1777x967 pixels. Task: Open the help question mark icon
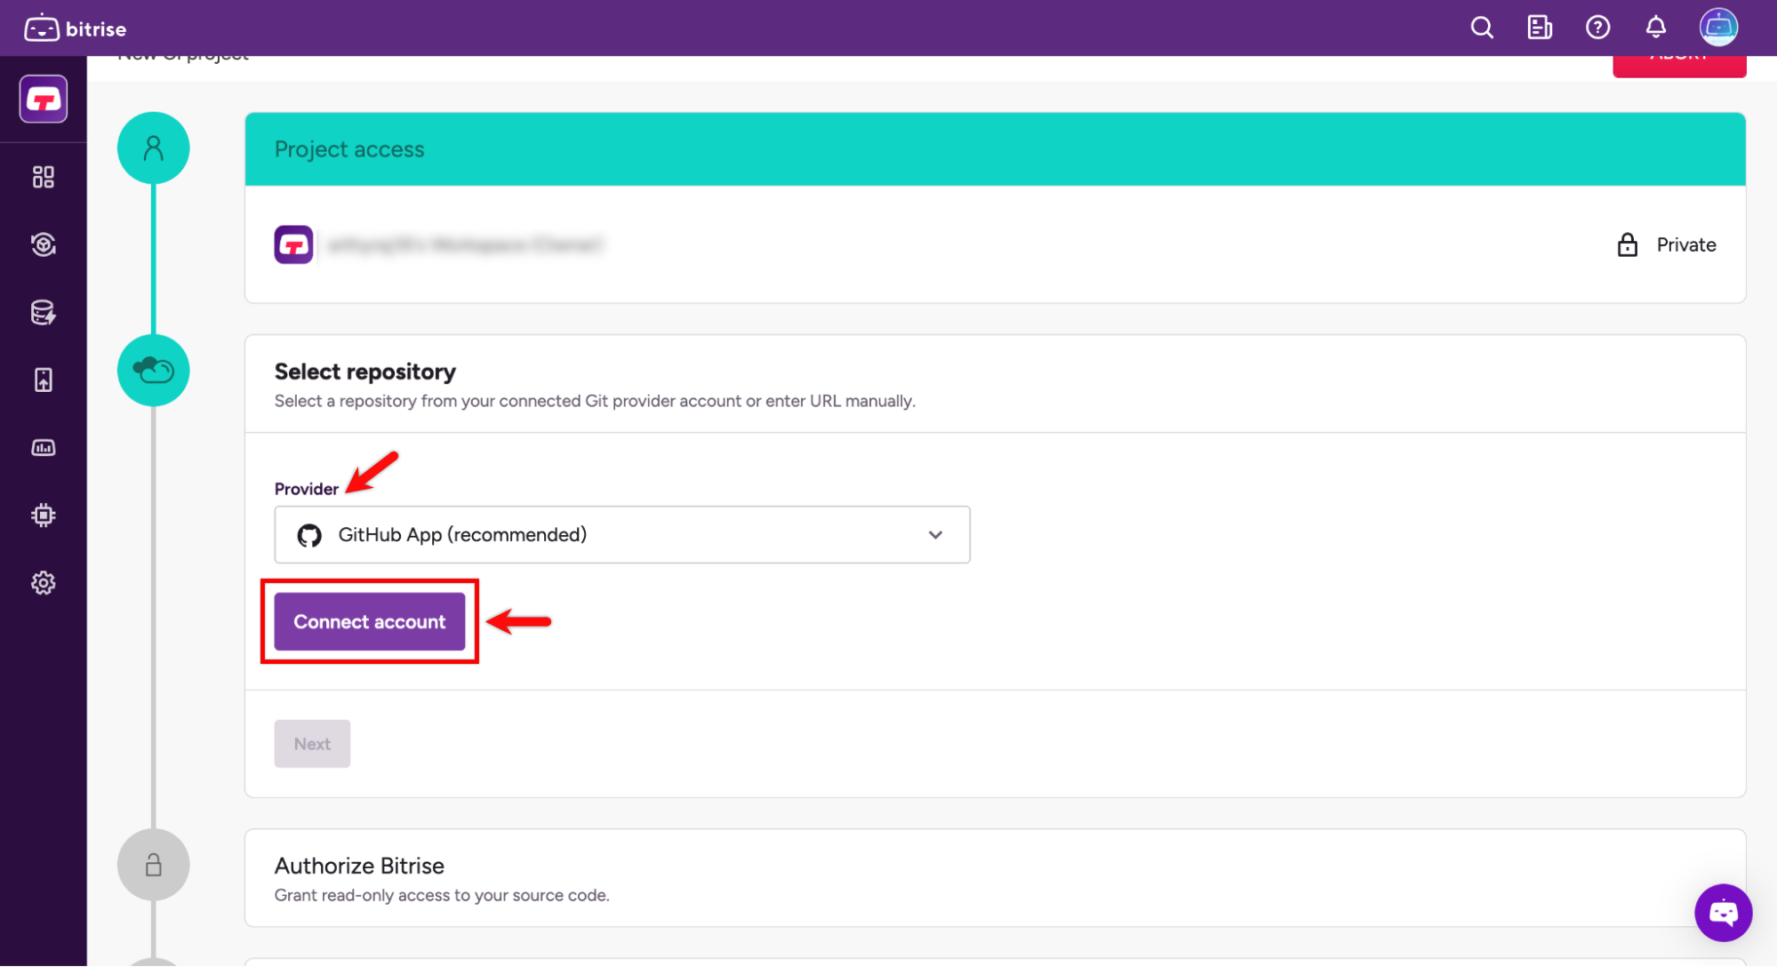click(1597, 28)
